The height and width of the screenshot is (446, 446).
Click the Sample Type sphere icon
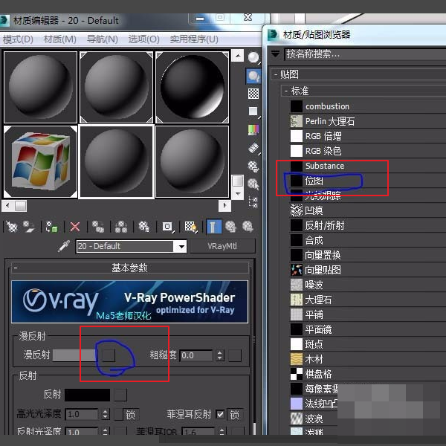pos(253,58)
